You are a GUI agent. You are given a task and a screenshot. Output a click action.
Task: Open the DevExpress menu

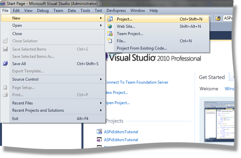[116, 11]
